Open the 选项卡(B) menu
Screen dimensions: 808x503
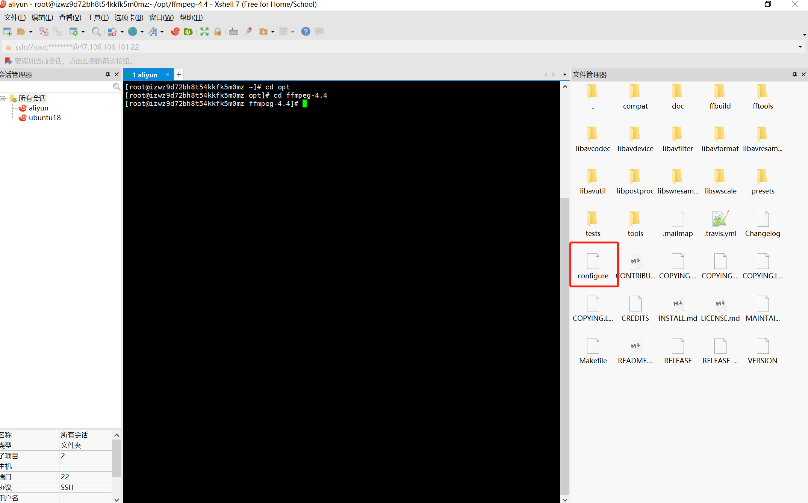coord(129,18)
